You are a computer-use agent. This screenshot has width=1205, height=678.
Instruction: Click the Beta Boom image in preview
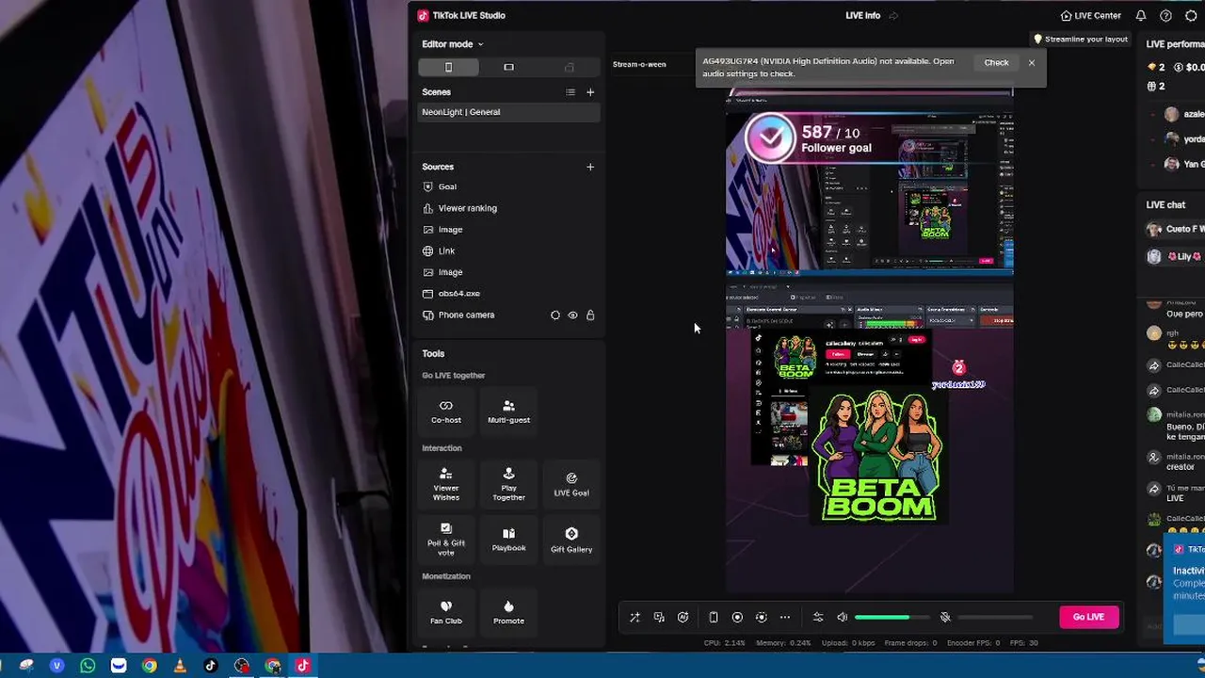877,457
